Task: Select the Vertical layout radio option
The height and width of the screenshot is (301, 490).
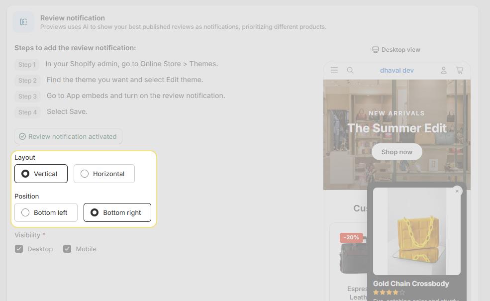Action: [41, 174]
